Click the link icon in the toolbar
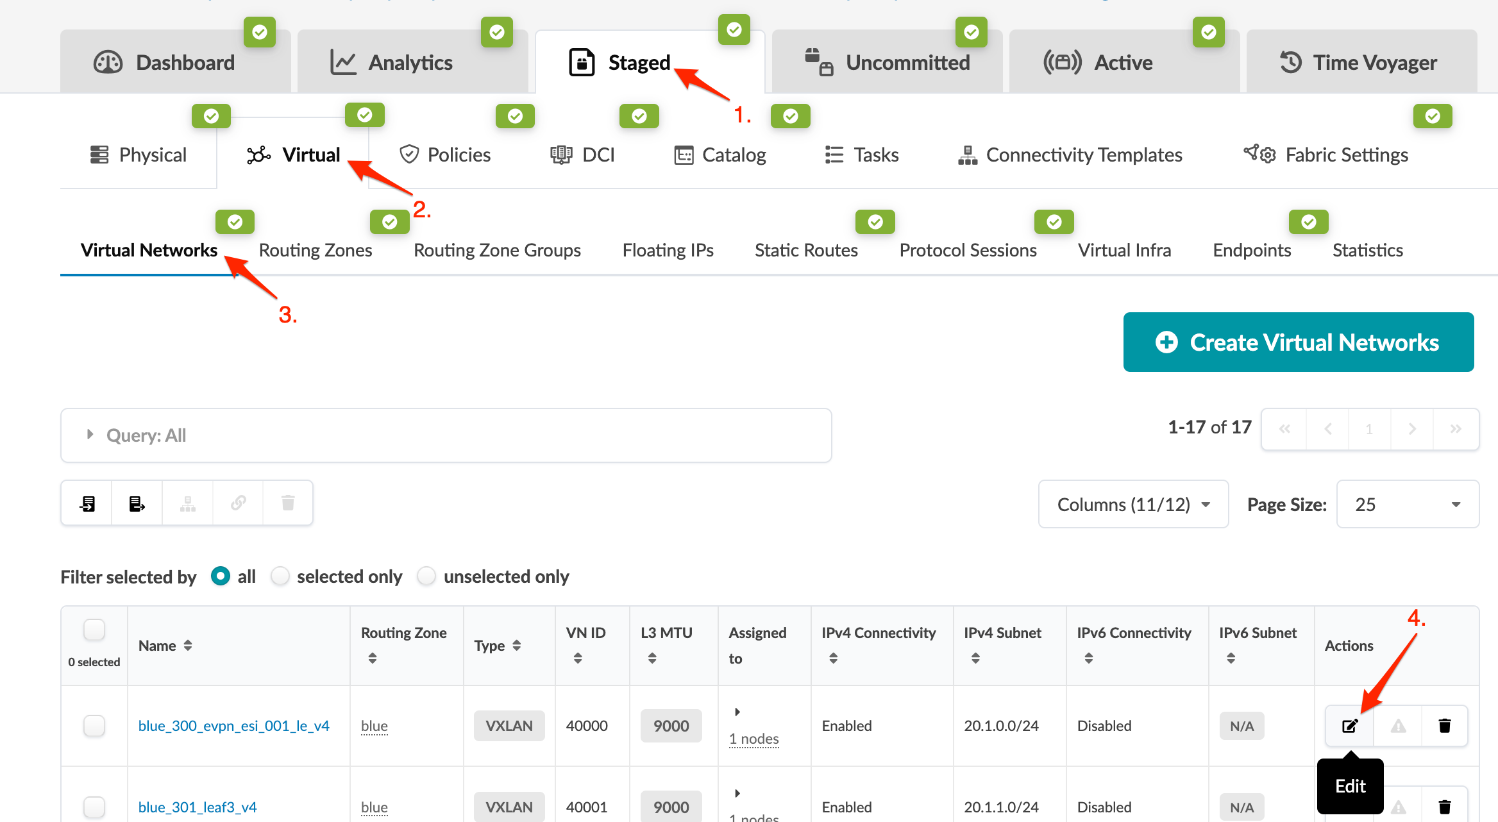The image size is (1498, 822). 238,503
